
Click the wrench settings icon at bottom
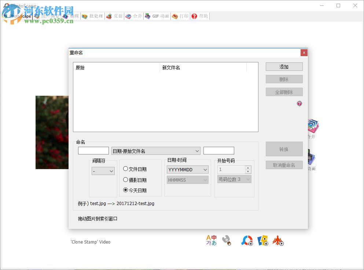tap(227, 240)
